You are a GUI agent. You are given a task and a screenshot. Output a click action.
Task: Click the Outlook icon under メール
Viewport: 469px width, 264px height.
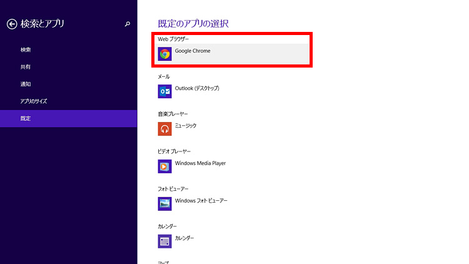(x=165, y=91)
